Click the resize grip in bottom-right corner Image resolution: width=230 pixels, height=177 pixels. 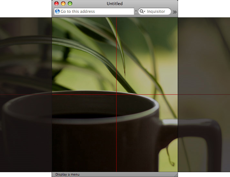(x=176, y=175)
